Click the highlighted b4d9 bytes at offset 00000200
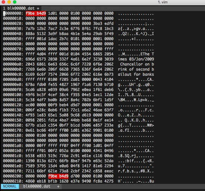The height and width of the screenshot is (191, 205). tap(64, 176)
